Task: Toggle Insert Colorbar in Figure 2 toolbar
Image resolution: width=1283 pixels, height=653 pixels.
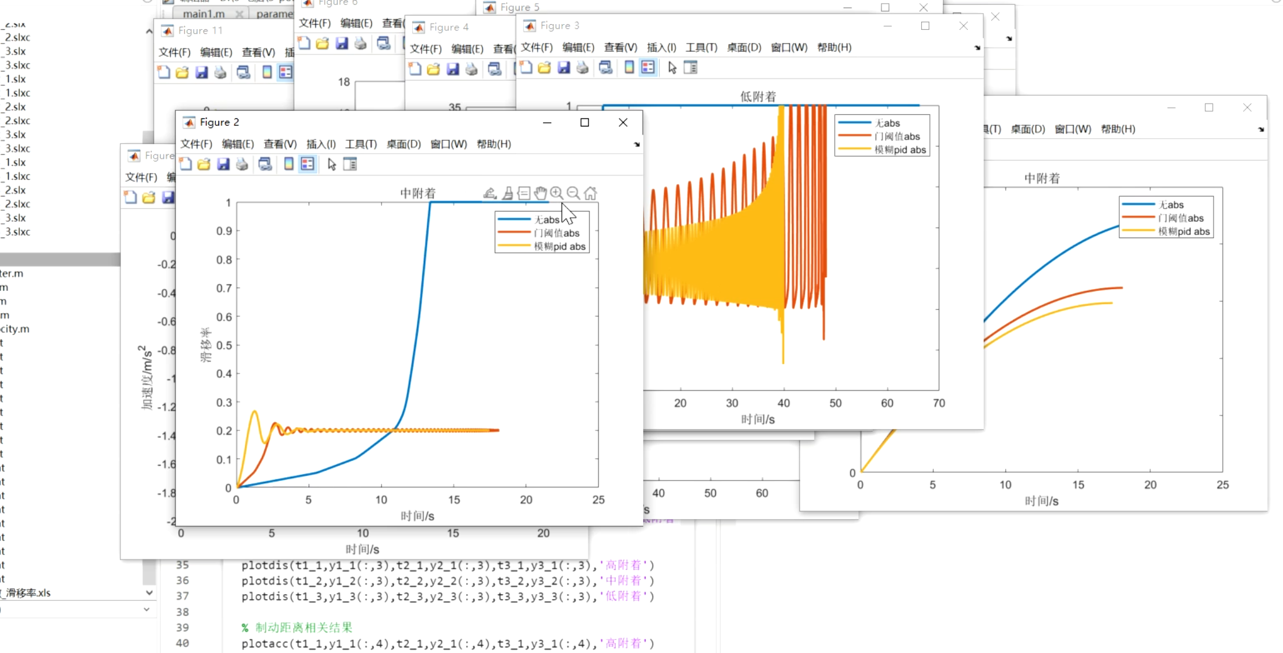Action: click(x=289, y=164)
